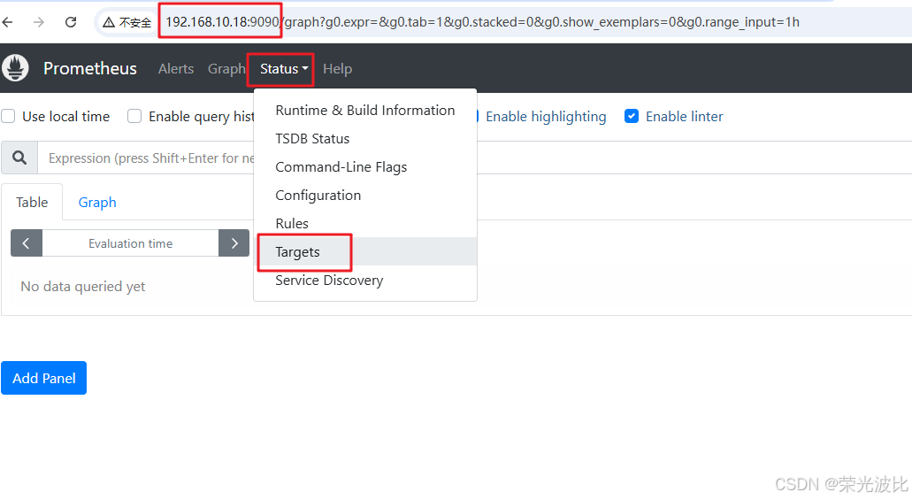The height and width of the screenshot is (500, 912).
Task: Step evaluation time forward
Action: point(234,243)
